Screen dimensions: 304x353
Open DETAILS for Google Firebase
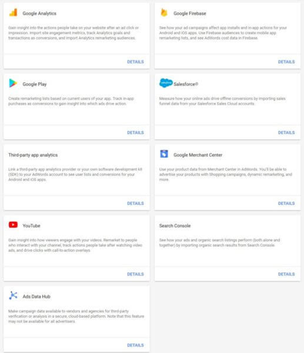pyautogui.click(x=286, y=62)
